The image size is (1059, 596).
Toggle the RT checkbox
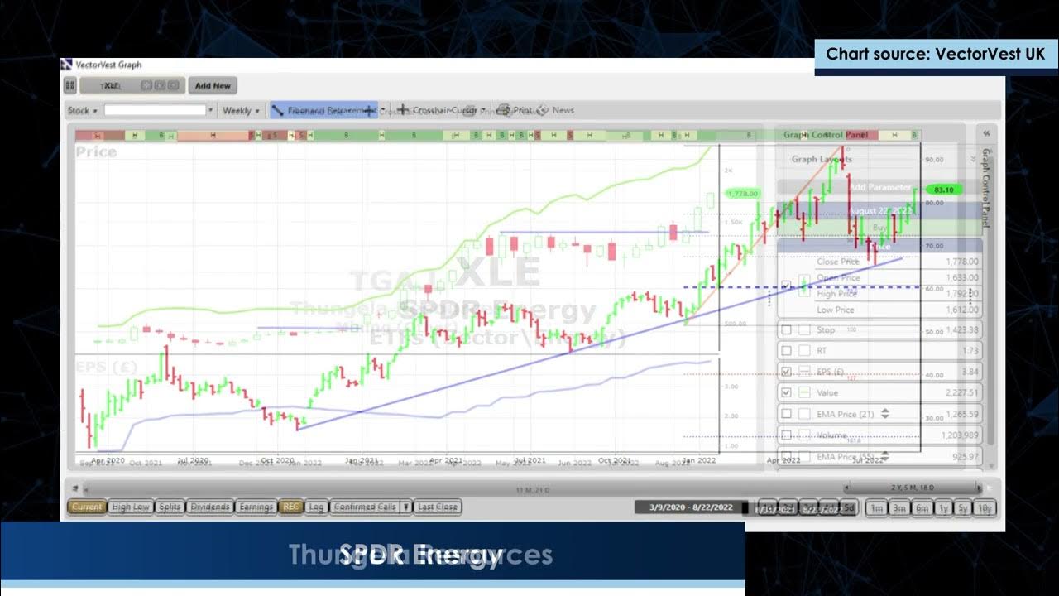(786, 351)
